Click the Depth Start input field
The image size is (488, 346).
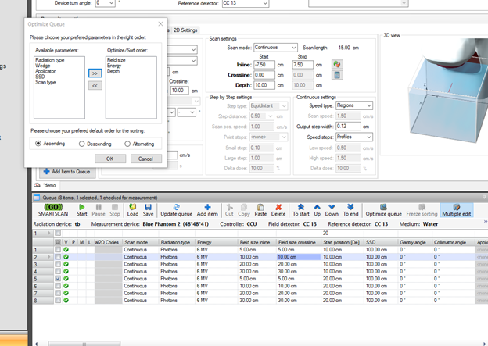point(264,85)
